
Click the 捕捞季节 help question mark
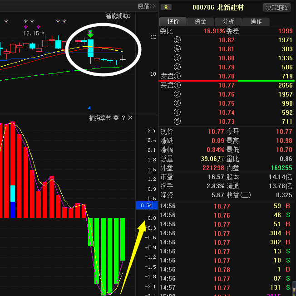[x=123, y=118]
